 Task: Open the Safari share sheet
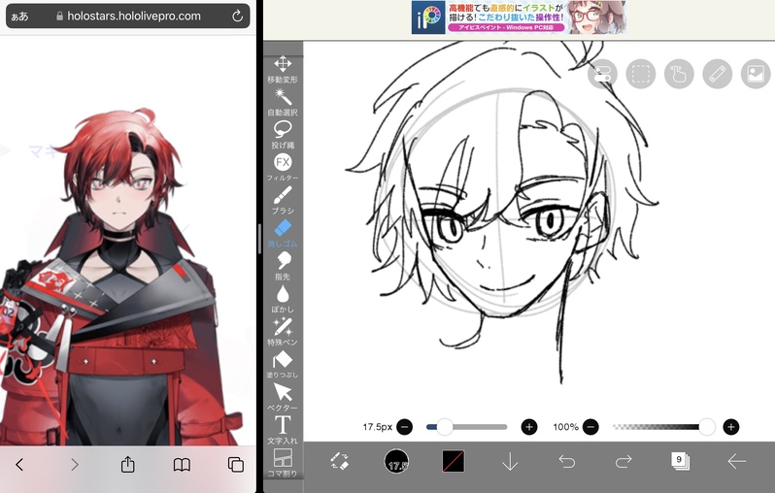[x=128, y=464]
